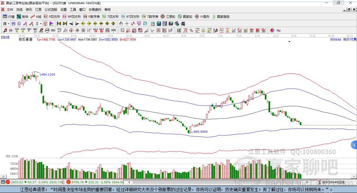Open the 文件 menu
Screen dimensions: 357x193
(10, 9)
